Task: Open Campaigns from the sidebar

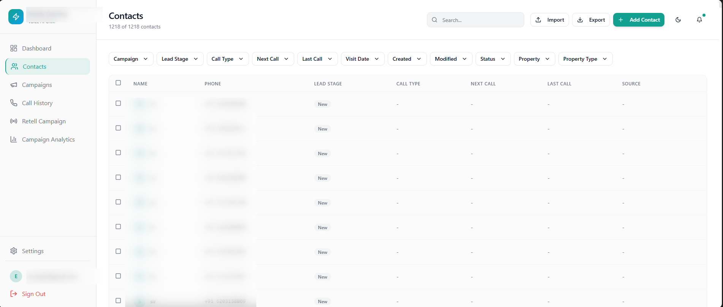Action: 48,85
